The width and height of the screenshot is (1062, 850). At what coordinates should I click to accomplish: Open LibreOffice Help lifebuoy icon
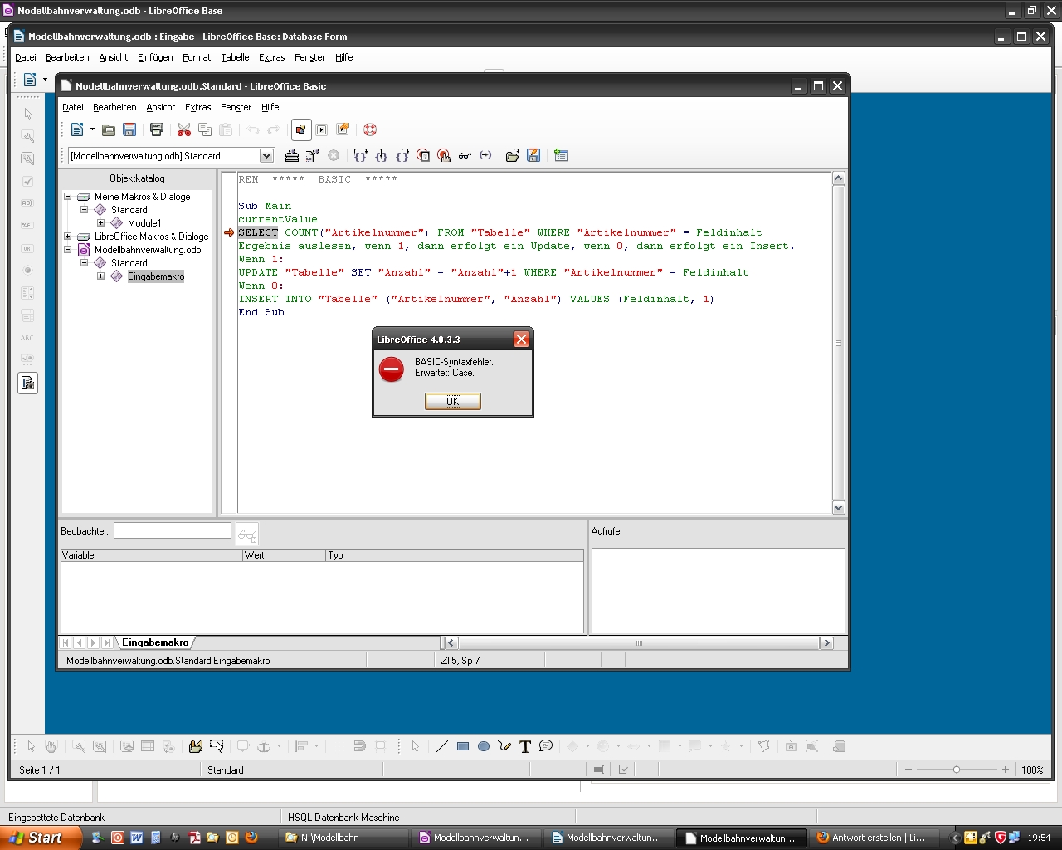point(370,129)
